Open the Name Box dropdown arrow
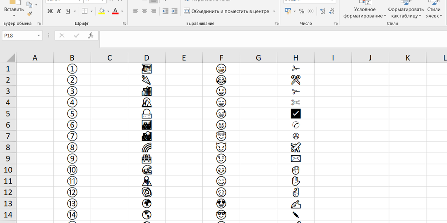The width and height of the screenshot is (447, 223). pyautogui.click(x=39, y=36)
